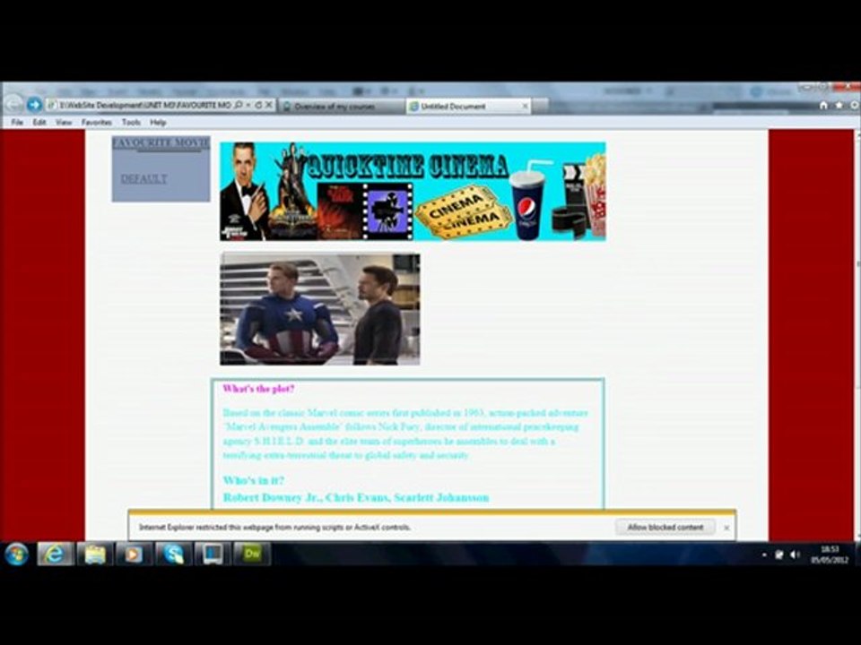
Task: Click the "Who's in it?" heading
Action: click(254, 480)
